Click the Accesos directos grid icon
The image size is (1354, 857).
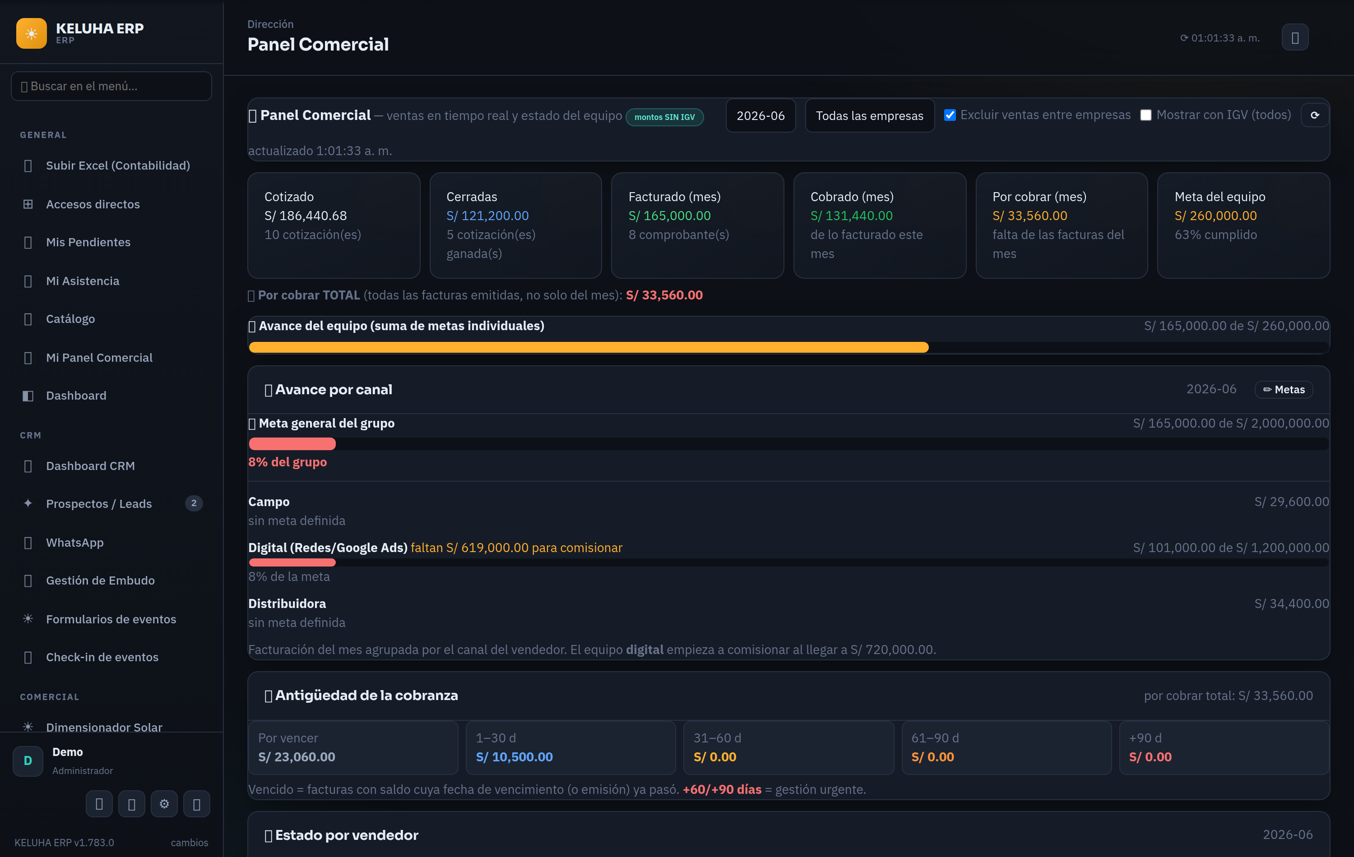coord(28,204)
